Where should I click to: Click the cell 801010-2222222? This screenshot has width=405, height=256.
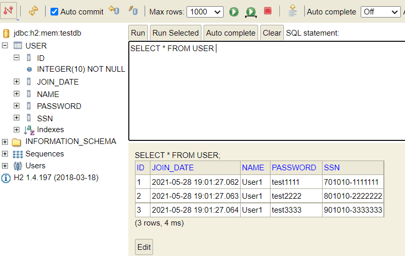point(353,196)
